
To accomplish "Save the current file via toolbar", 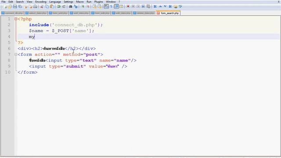I will point(15,7).
